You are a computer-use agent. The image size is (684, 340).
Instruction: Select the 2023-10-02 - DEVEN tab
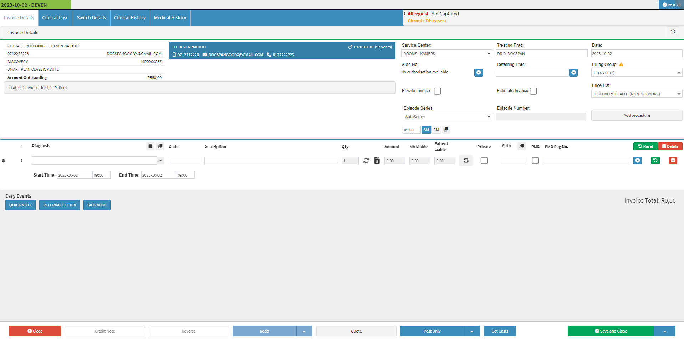(x=36, y=5)
